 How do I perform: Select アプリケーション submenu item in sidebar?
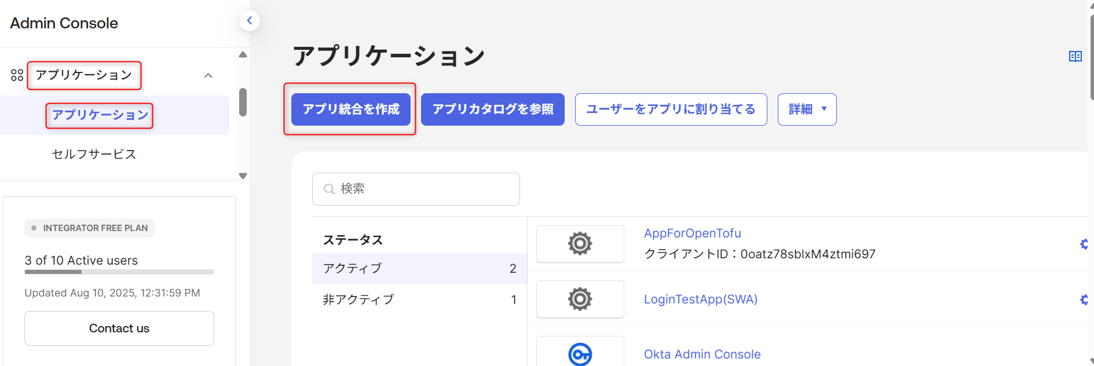point(100,115)
